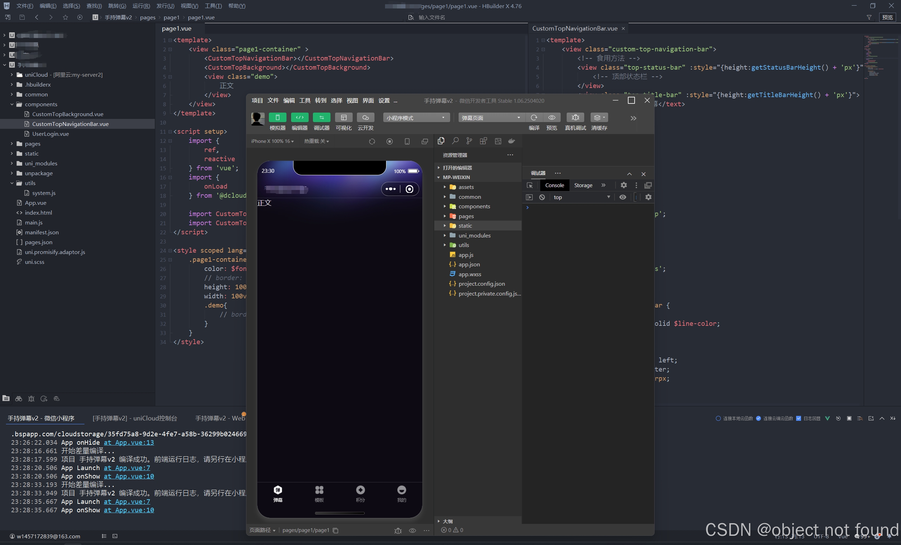Click the 预览 button at top right
The height and width of the screenshot is (545, 901).
(x=887, y=17)
